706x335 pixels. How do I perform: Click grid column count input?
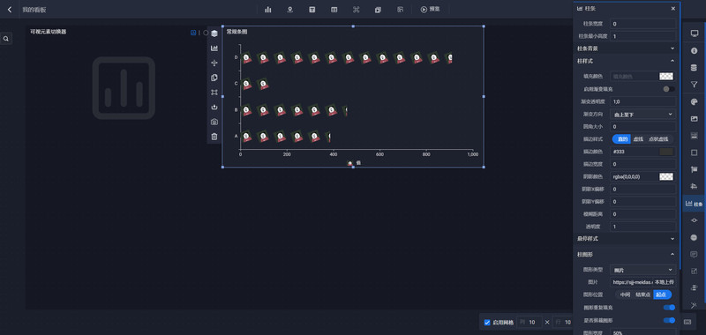click(x=535, y=322)
